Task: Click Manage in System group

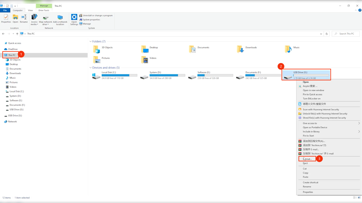Action: [x=85, y=24]
